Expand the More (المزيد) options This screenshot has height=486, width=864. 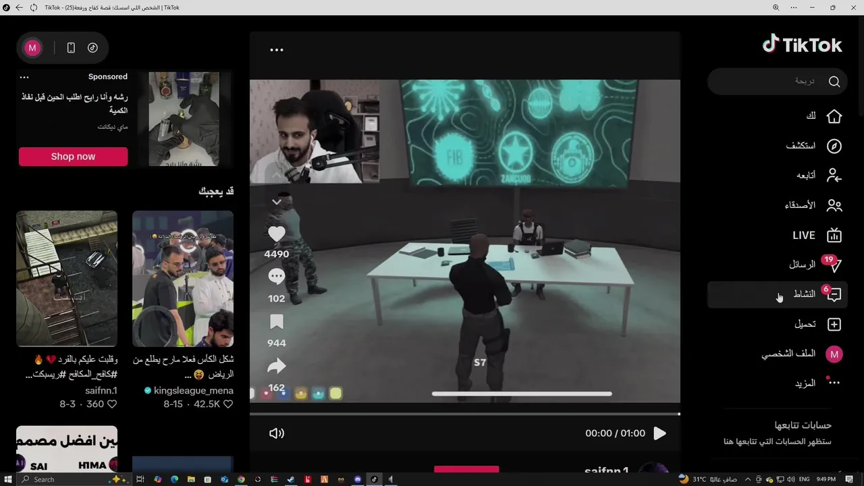tap(777, 383)
